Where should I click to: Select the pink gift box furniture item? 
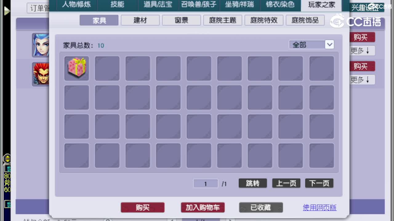point(76,68)
